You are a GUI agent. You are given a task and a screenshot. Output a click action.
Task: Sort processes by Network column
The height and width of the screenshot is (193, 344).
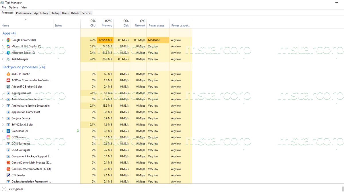(138, 23)
